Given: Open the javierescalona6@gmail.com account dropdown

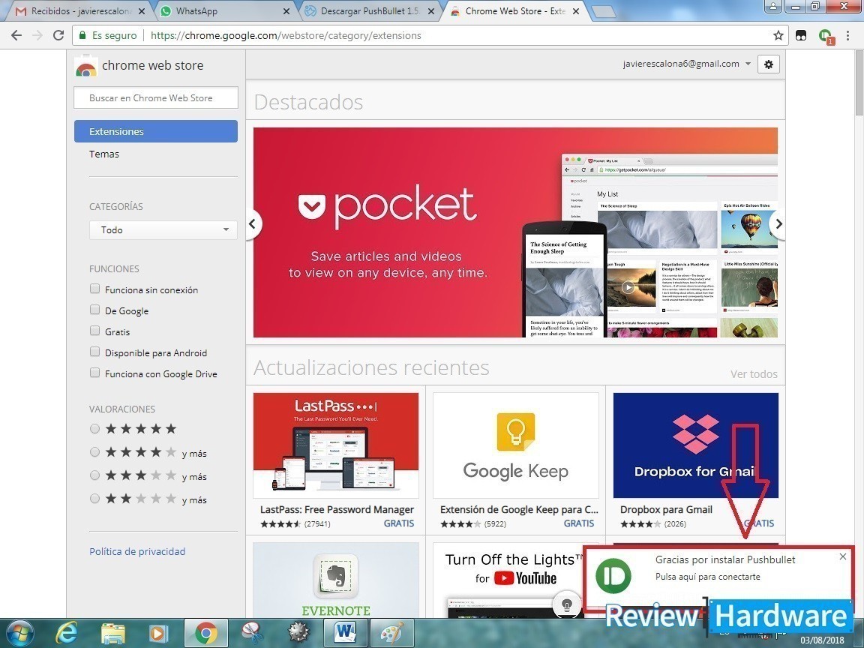Looking at the screenshot, I should [x=686, y=64].
